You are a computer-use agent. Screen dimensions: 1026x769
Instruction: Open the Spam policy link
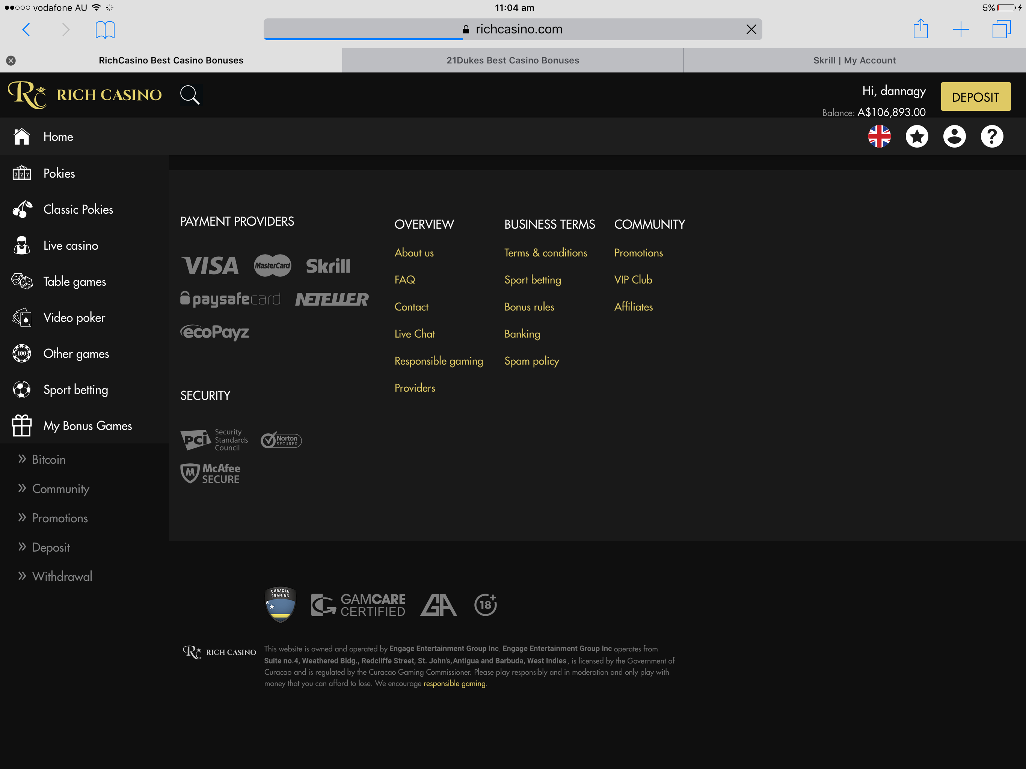pyautogui.click(x=531, y=361)
